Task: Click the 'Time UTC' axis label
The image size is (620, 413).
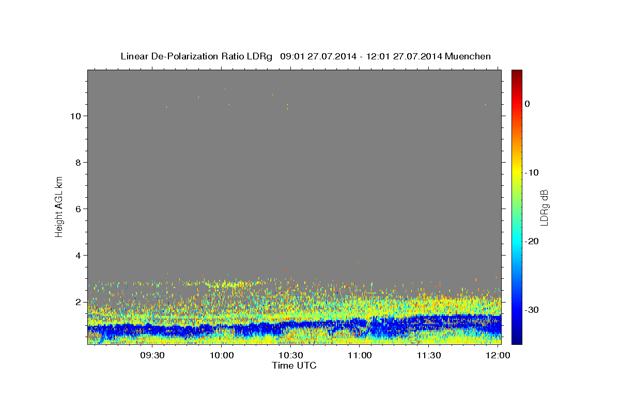Action: coord(294,366)
